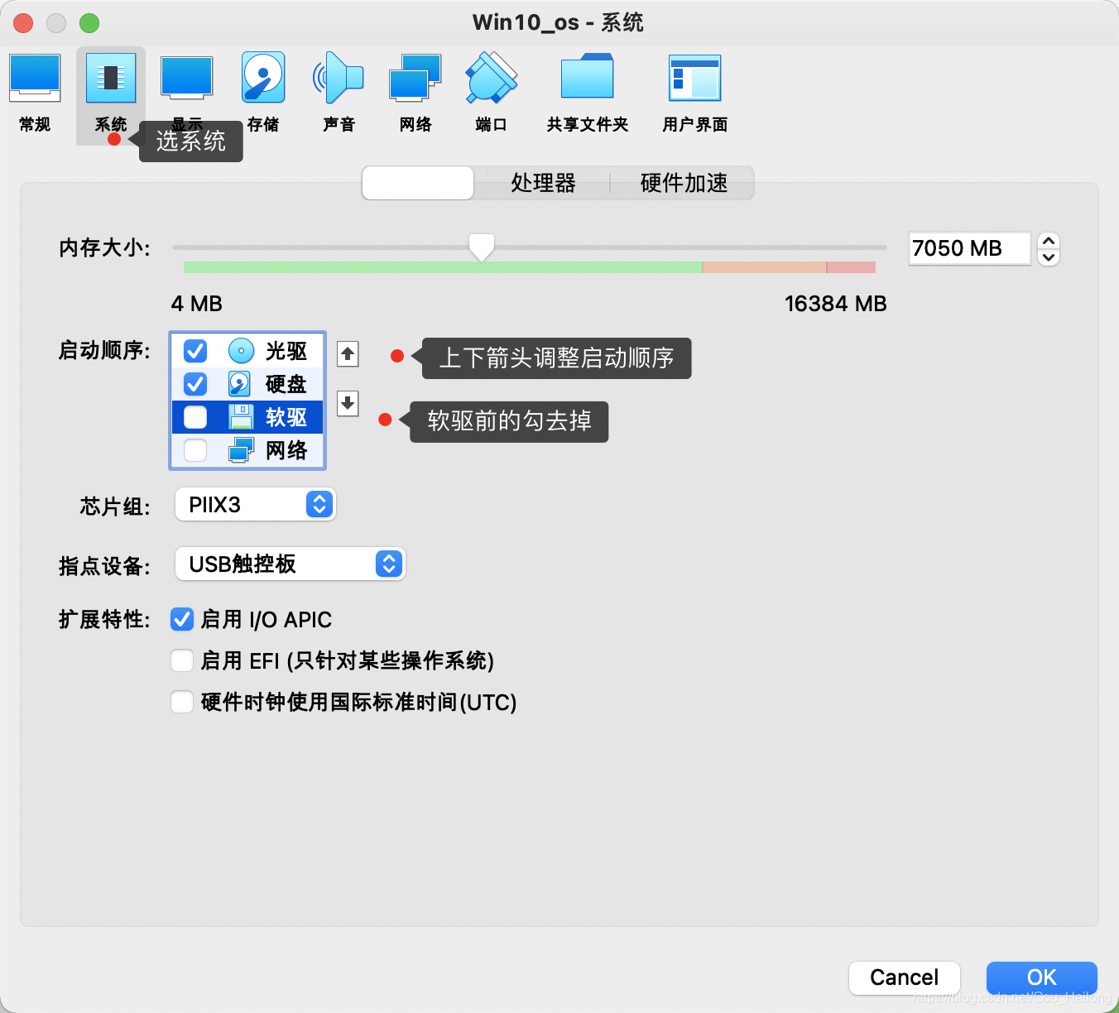Click the green zoom window button
Image resolution: width=1119 pixels, height=1013 pixels.
(x=89, y=23)
